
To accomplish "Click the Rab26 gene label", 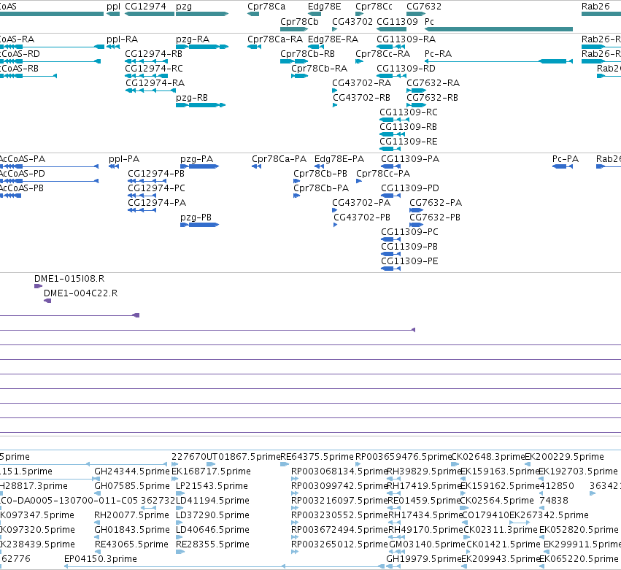I will point(595,7).
